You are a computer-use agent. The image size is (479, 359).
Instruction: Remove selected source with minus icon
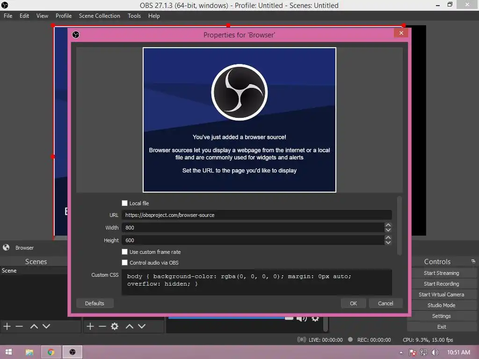coord(102,326)
